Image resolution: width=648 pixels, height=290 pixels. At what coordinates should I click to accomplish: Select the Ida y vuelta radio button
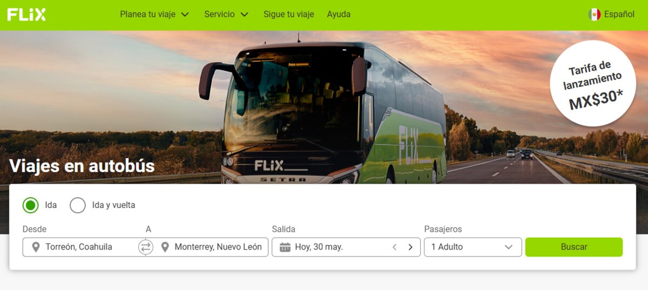click(x=78, y=205)
